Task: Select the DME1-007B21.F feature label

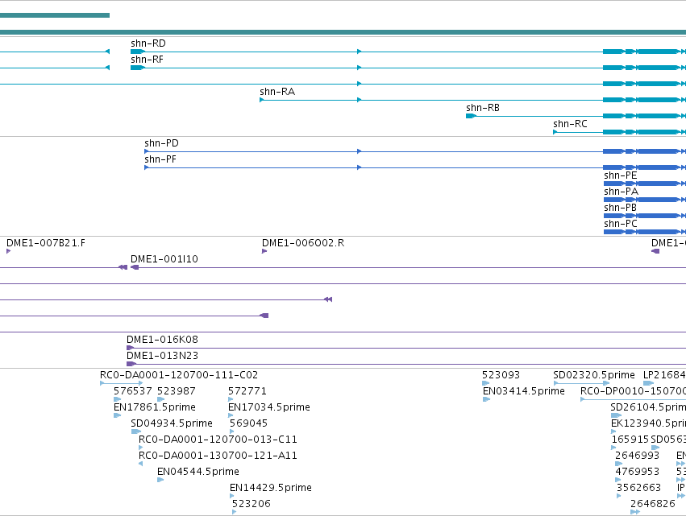Action: click(46, 243)
